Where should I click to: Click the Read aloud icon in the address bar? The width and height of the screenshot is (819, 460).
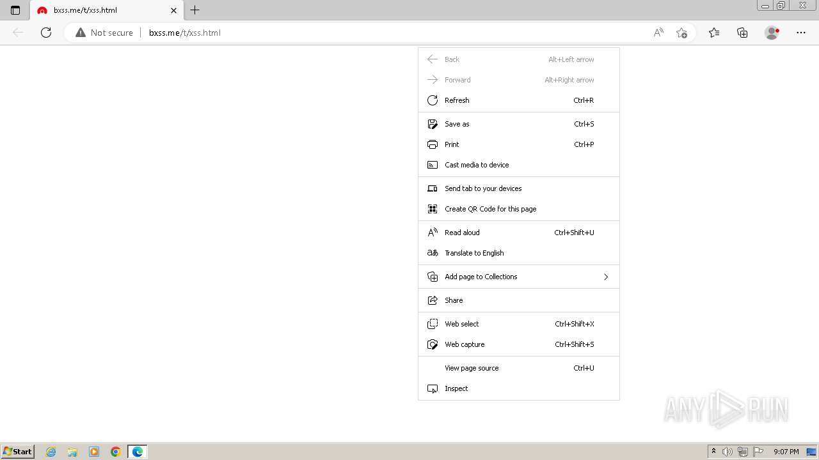(658, 33)
